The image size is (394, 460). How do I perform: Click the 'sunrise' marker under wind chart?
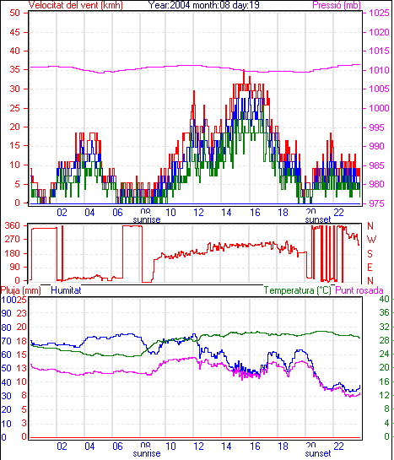coord(147,219)
